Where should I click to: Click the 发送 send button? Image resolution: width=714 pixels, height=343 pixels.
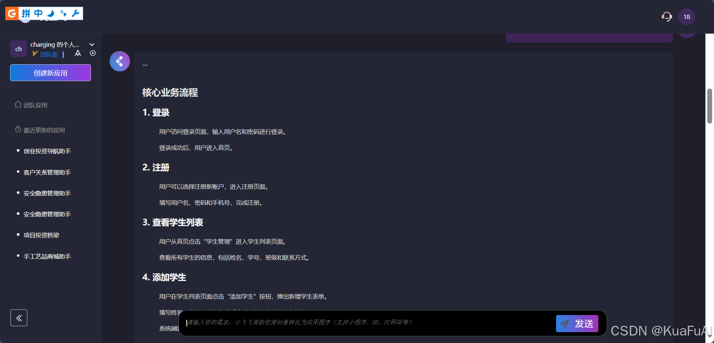[577, 324]
